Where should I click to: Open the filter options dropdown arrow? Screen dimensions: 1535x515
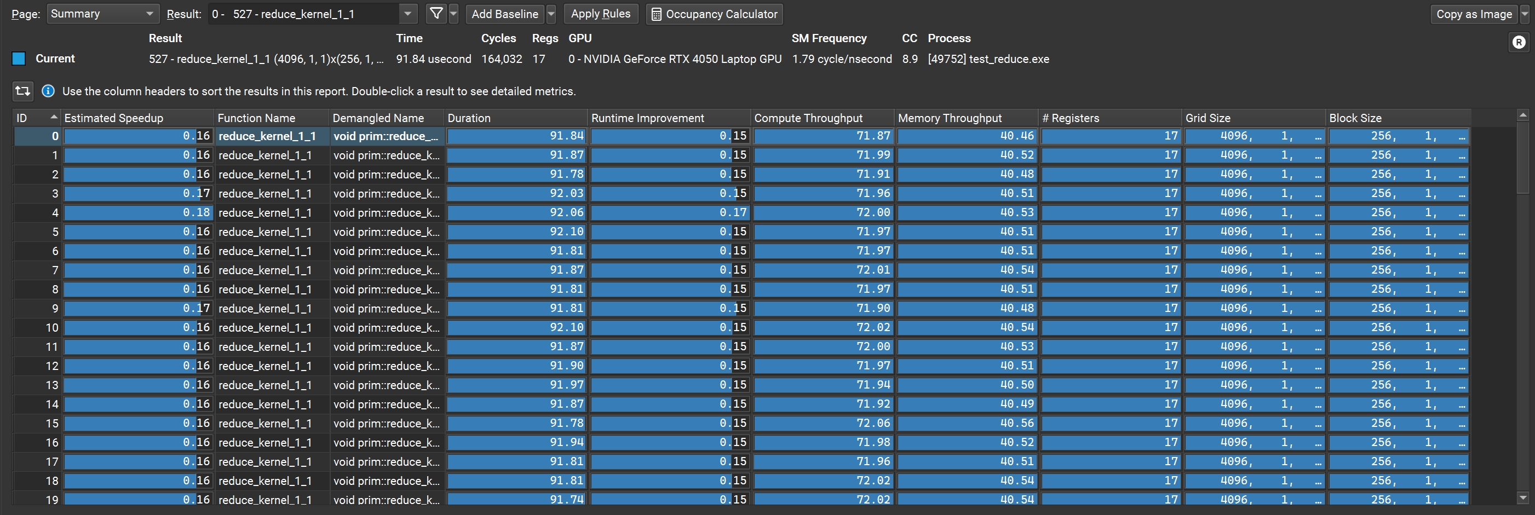coord(453,14)
